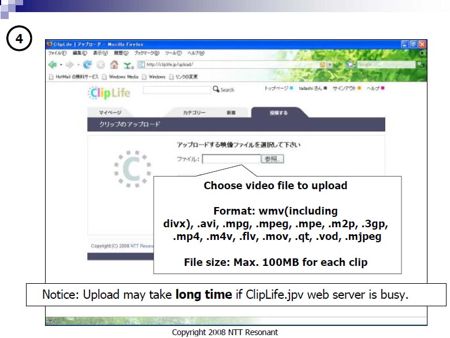
Task: Open the ファイル menu
Action: pos(57,53)
